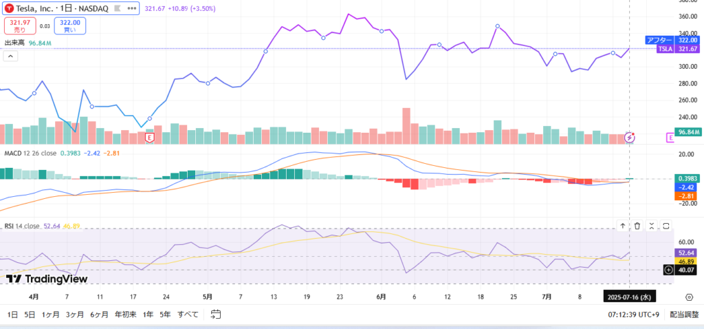Move the RSI pane up with arrow icon
Viewport: 704px width, 329px height.
[x=623, y=226]
